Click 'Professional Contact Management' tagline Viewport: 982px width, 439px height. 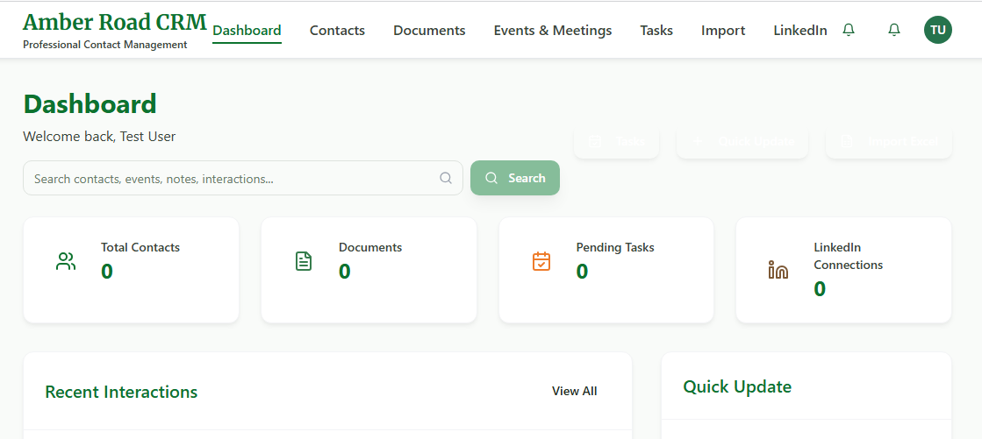[105, 45]
